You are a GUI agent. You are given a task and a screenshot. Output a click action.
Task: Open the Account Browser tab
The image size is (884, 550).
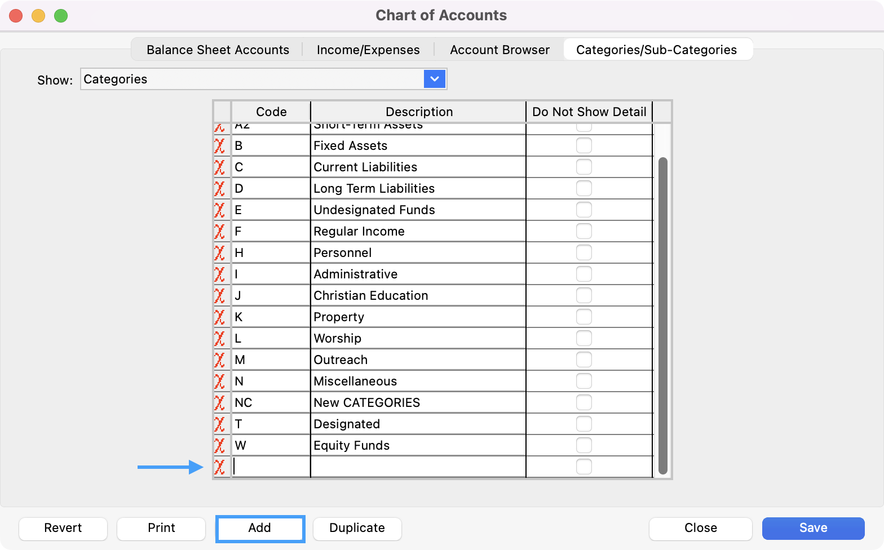point(500,50)
